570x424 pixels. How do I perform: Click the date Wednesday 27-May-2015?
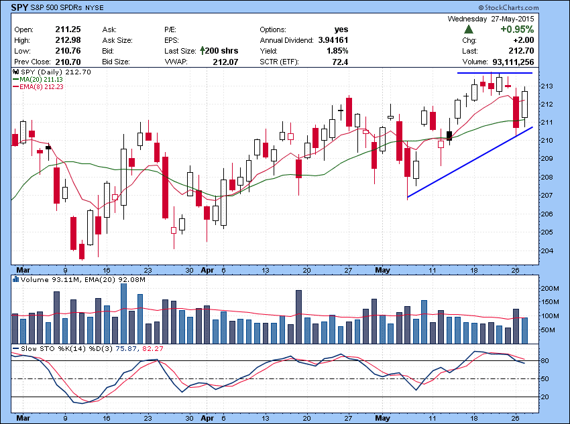pyautogui.click(x=491, y=19)
